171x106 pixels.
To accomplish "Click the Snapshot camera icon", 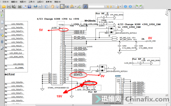I will click(67, 7).
